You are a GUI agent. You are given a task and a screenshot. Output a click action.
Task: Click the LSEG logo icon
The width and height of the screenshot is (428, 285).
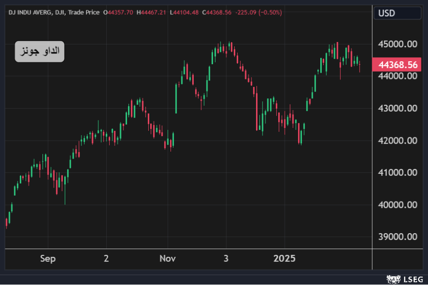point(393,280)
